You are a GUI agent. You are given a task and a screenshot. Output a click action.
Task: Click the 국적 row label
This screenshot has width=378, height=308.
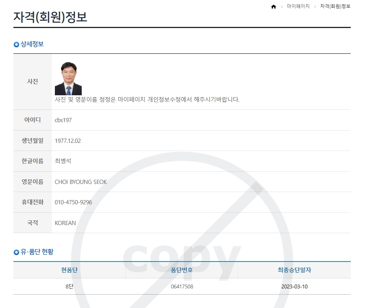33,223
